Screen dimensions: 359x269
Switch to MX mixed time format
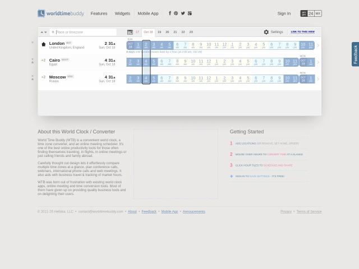[318, 13]
